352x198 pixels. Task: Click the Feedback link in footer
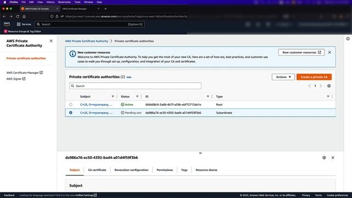pos(9,195)
